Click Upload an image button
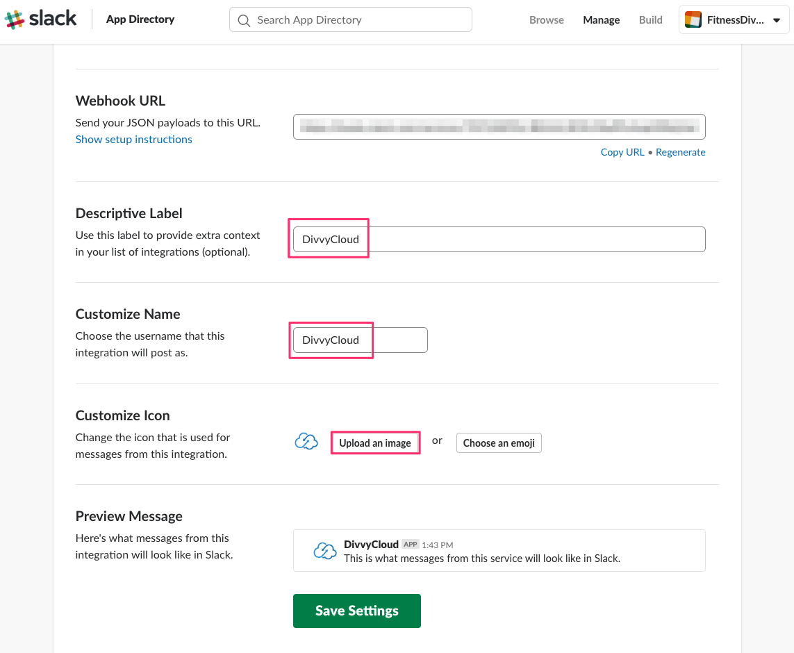 click(x=374, y=443)
